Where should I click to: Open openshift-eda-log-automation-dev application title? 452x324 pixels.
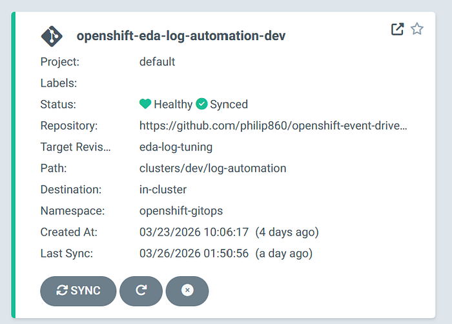point(181,36)
